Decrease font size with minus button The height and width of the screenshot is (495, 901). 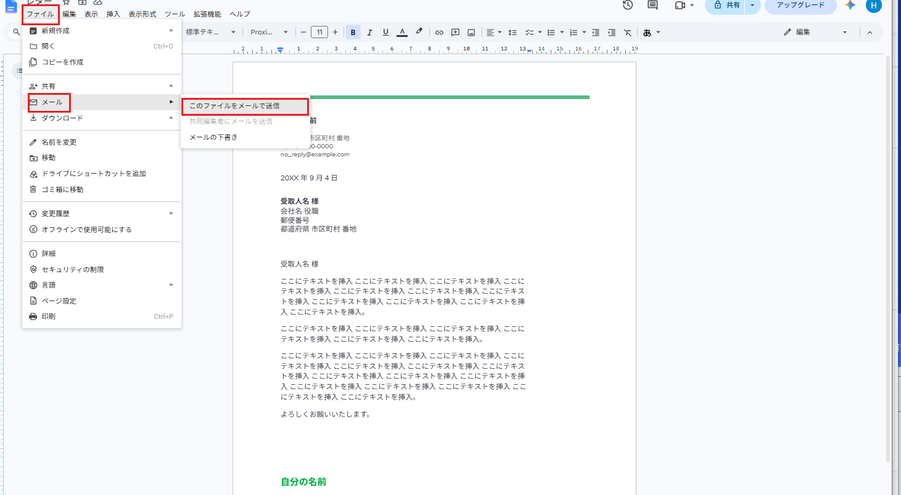click(x=303, y=32)
